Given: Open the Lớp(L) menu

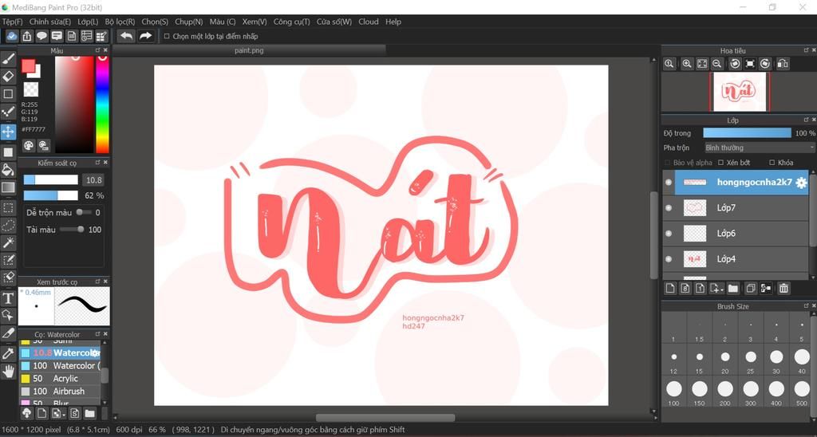Looking at the screenshot, I should coord(88,22).
